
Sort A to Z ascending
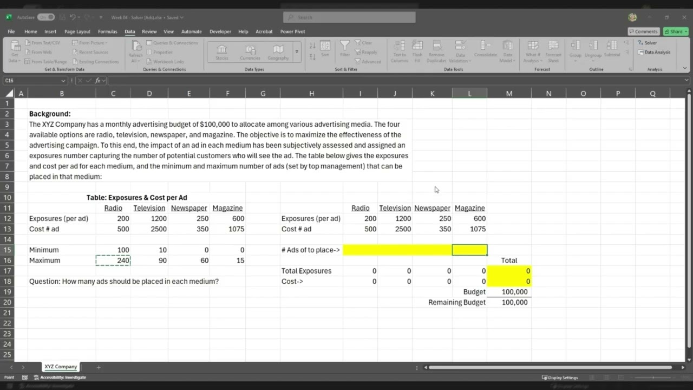coord(312,45)
